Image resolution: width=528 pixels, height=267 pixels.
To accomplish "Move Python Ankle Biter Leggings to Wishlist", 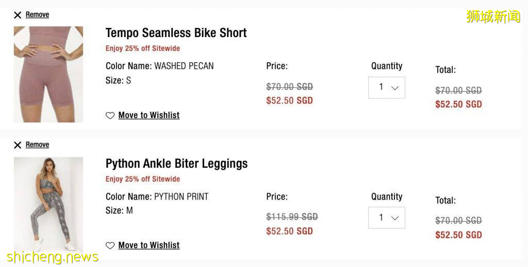I will [148, 245].
